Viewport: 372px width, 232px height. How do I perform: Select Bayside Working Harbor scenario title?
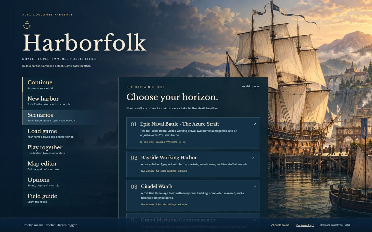(x=169, y=158)
